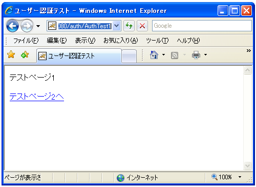Click the Home house icon

pos(154,55)
